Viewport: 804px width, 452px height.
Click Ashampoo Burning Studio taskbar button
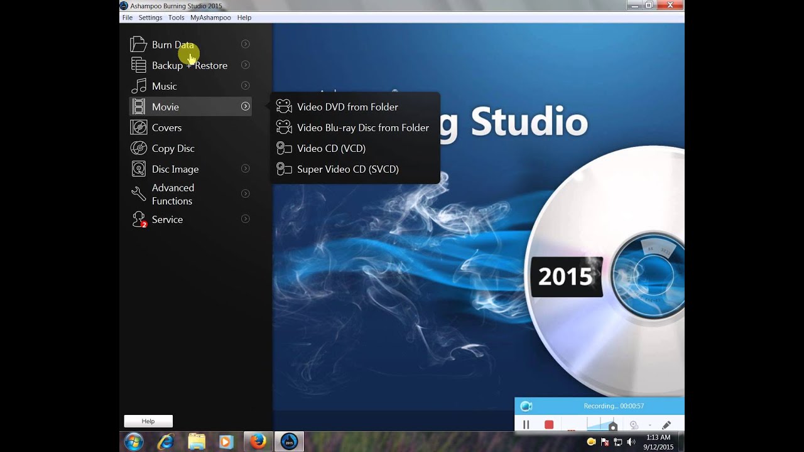tap(289, 442)
